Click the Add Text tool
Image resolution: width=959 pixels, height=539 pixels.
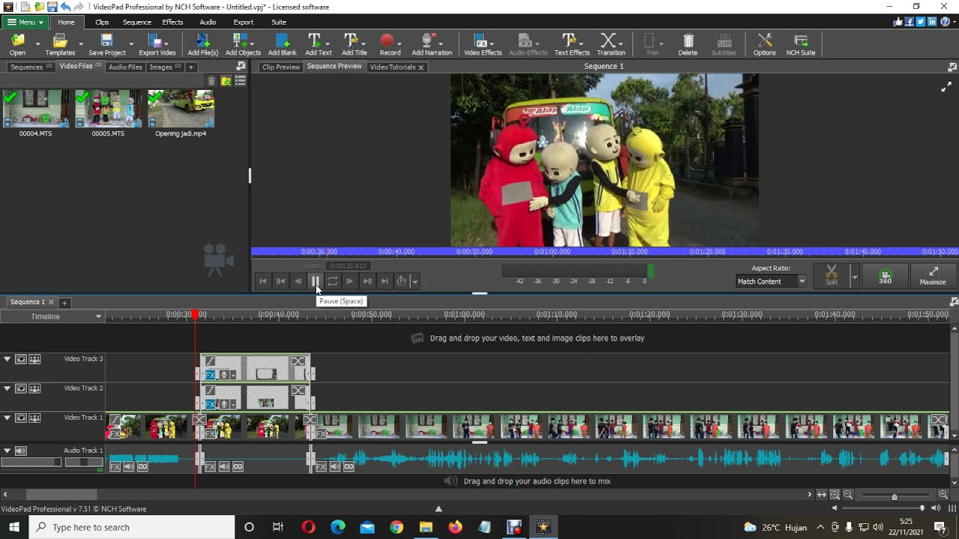[318, 44]
